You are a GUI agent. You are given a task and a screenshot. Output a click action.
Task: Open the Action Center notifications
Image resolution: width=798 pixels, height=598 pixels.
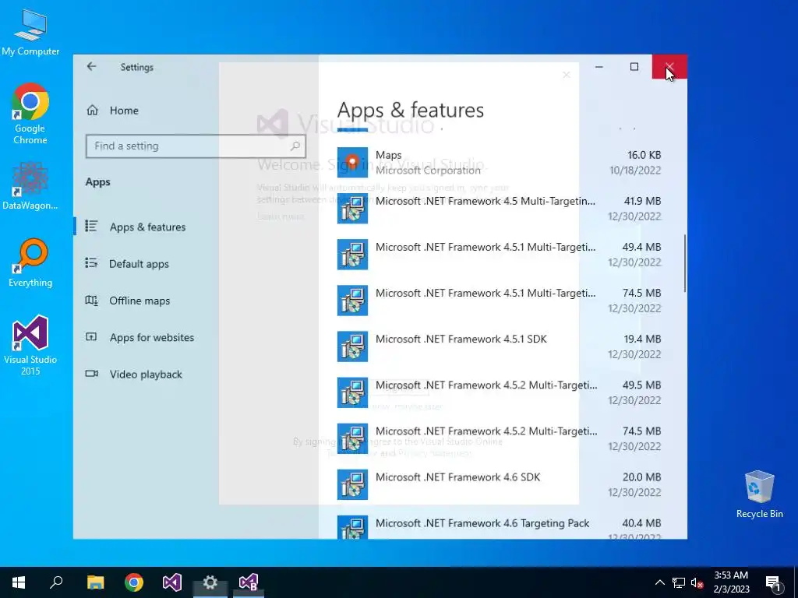point(773,582)
